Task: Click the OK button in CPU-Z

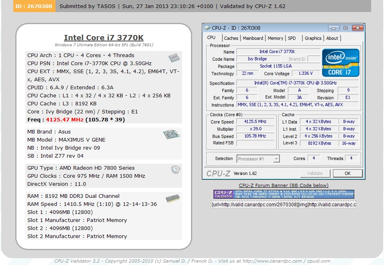Action: [x=347, y=173]
